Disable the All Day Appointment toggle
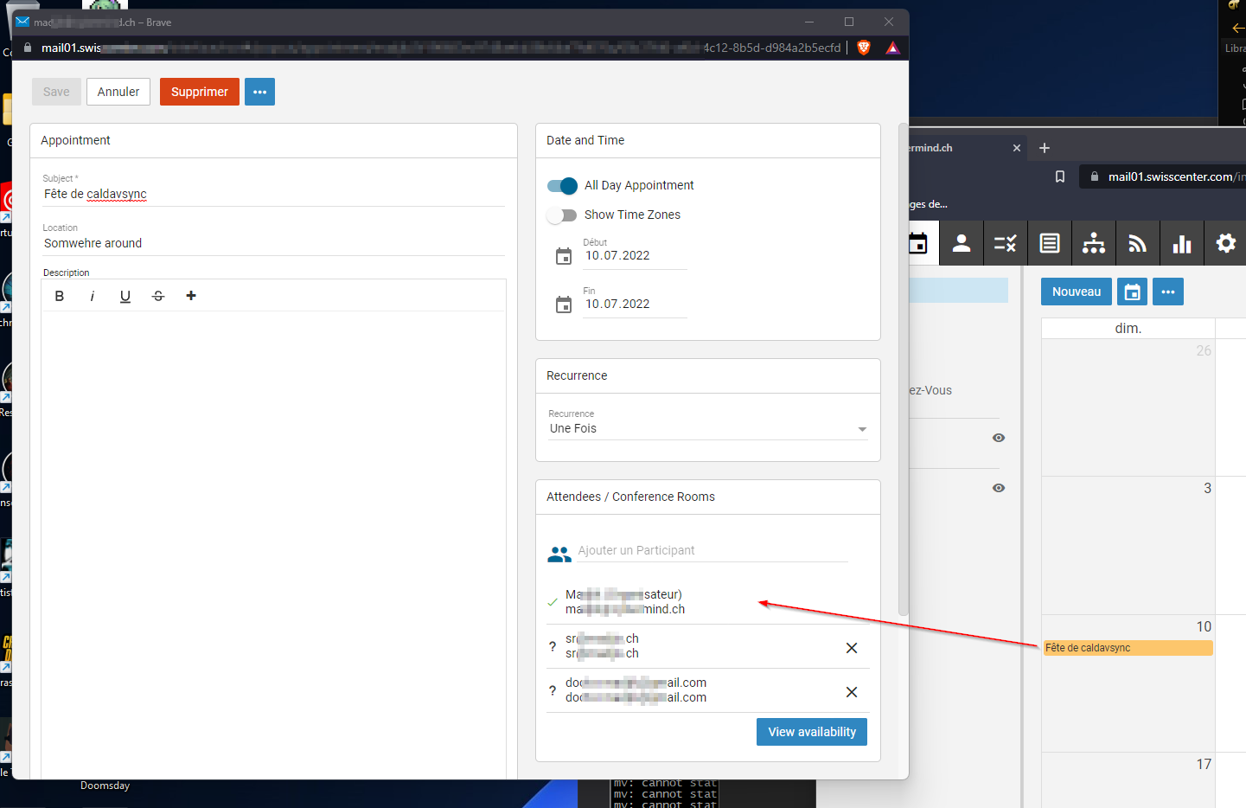The width and height of the screenshot is (1246, 808). click(x=562, y=186)
